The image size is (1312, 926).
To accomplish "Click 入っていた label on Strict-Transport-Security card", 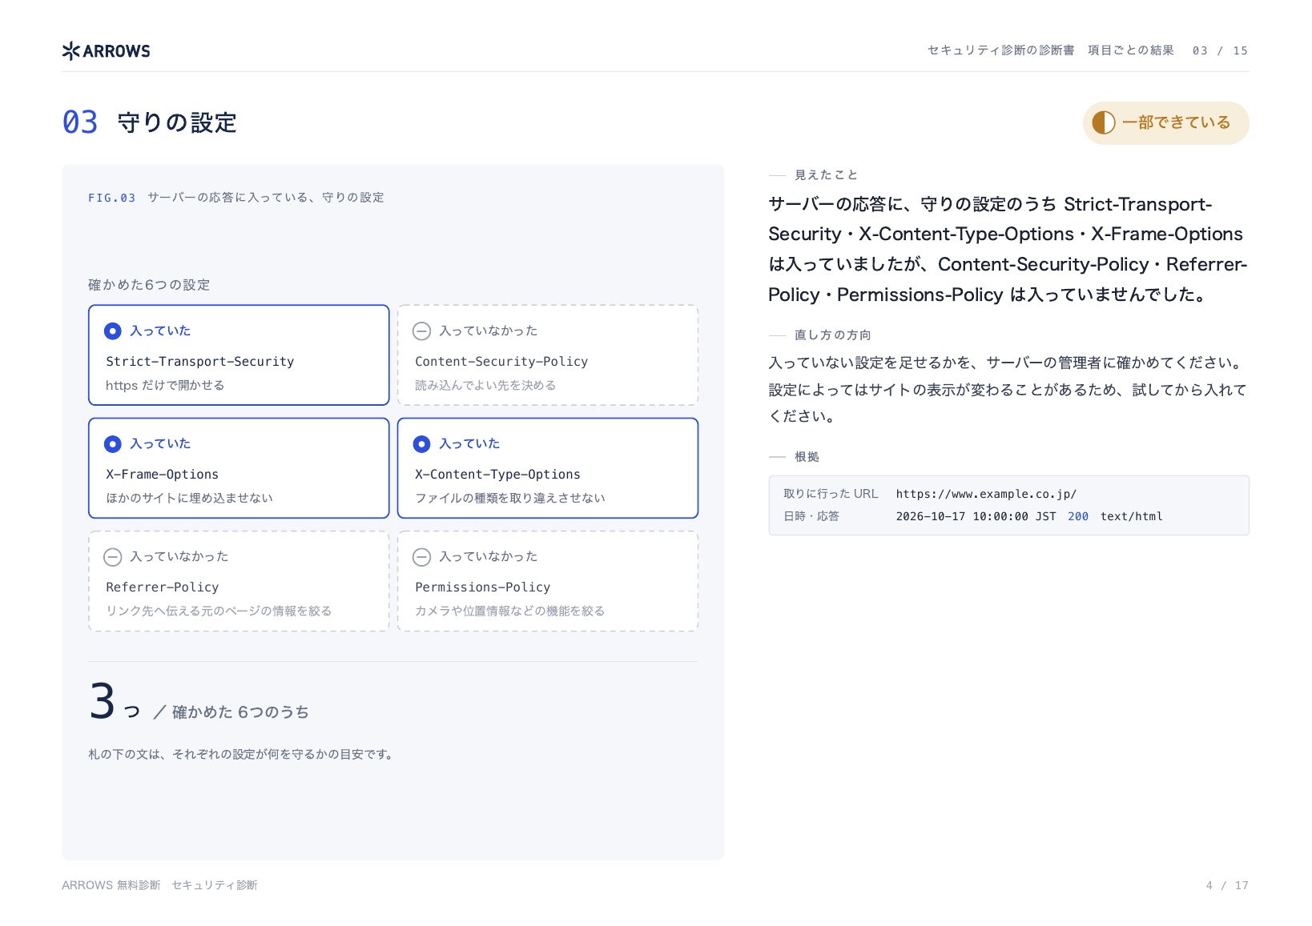I will point(160,331).
